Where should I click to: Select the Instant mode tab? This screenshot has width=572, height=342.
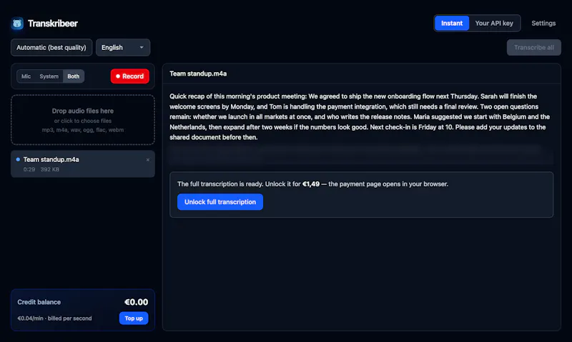pyautogui.click(x=452, y=24)
